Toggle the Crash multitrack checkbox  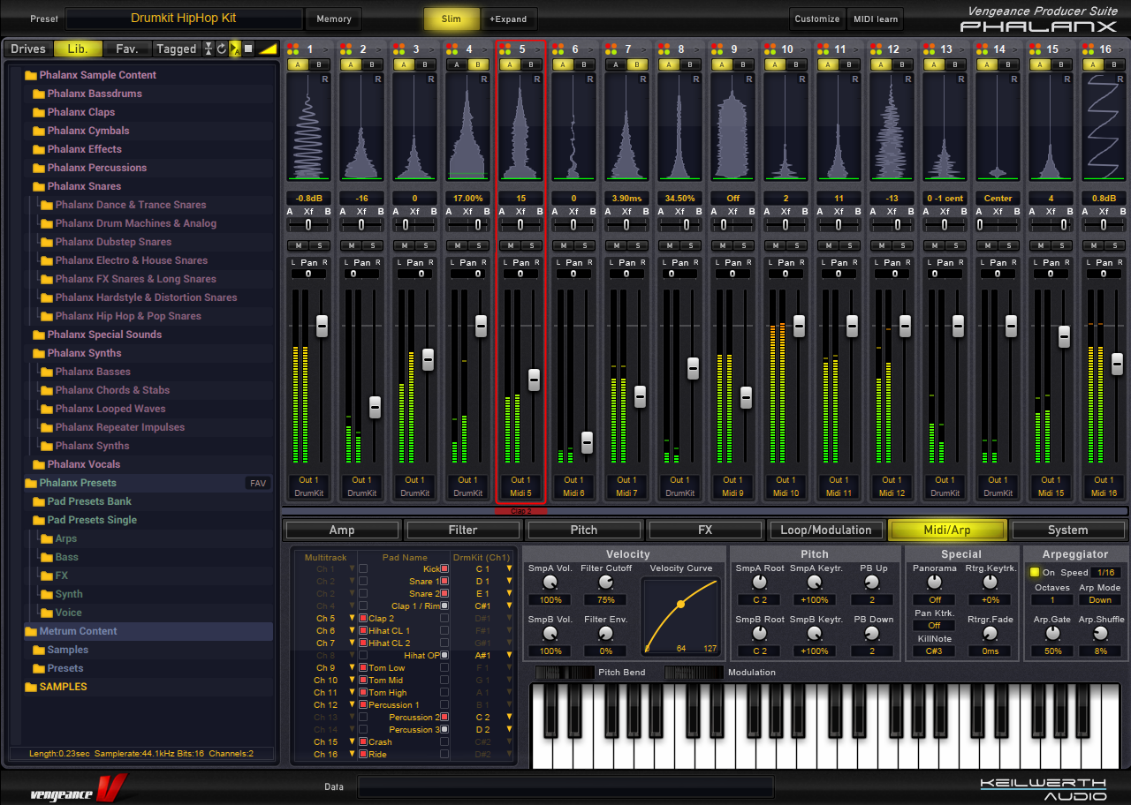pyautogui.click(x=363, y=742)
